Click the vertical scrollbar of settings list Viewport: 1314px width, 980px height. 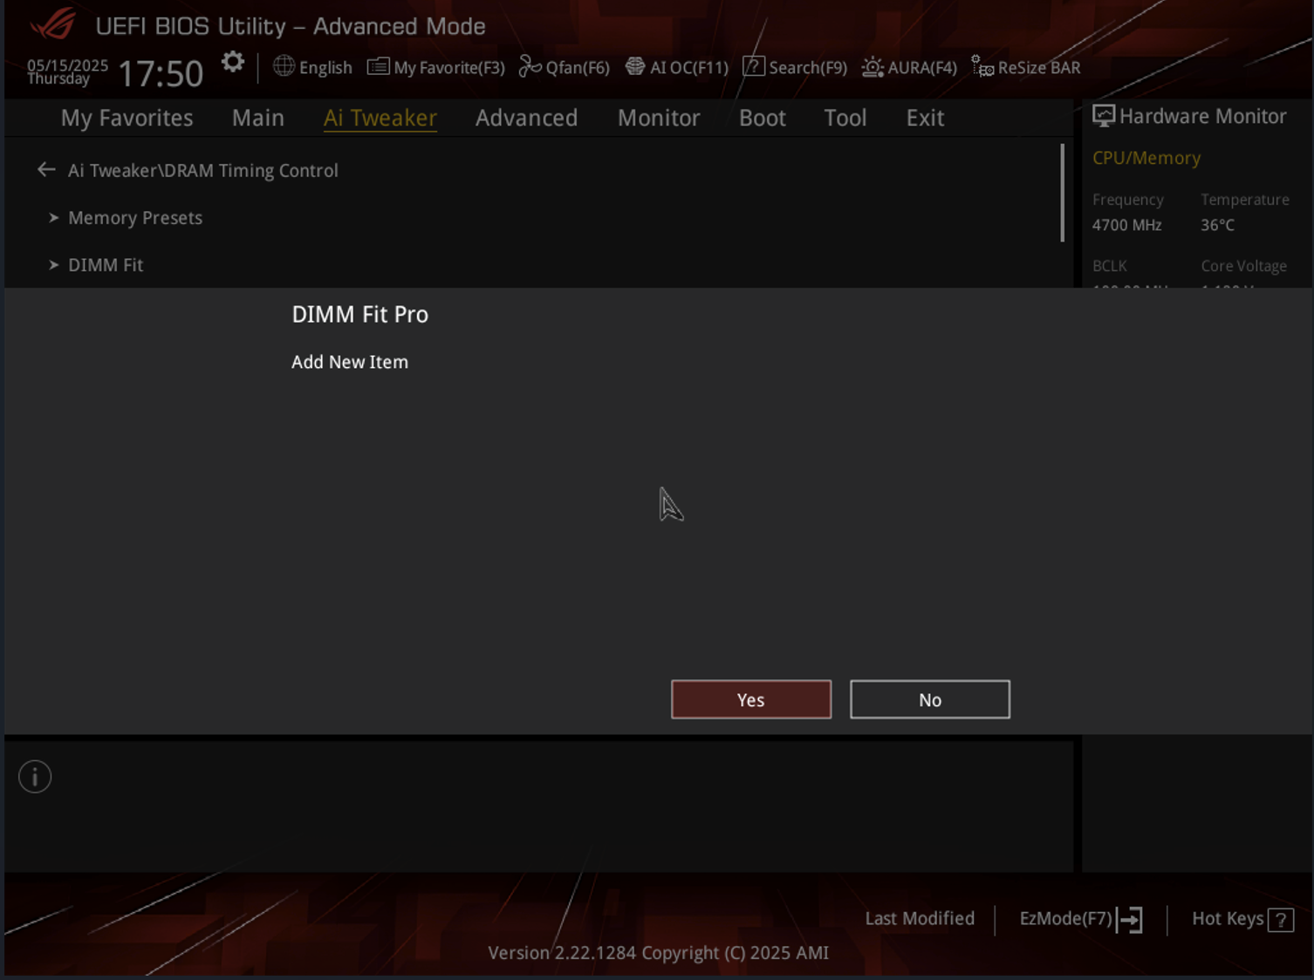[x=1062, y=193]
